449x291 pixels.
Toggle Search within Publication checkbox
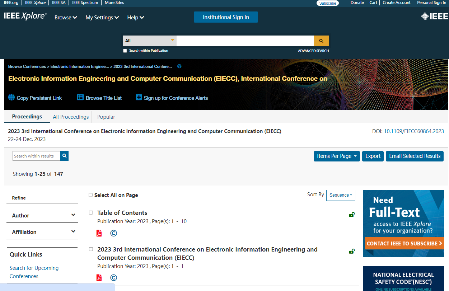coord(125,51)
